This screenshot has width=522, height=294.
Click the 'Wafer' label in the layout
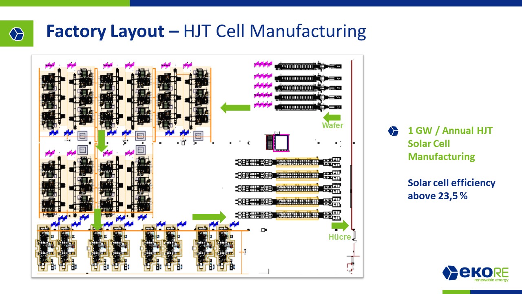(333, 125)
